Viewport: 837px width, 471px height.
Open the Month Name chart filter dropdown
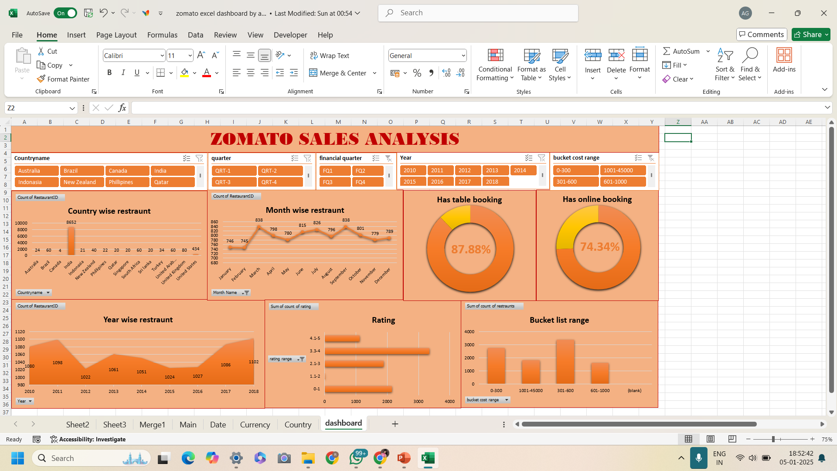point(245,293)
